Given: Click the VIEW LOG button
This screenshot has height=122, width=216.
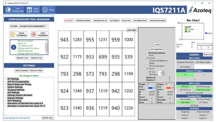Looking at the screenshot, I should pos(207,55).
